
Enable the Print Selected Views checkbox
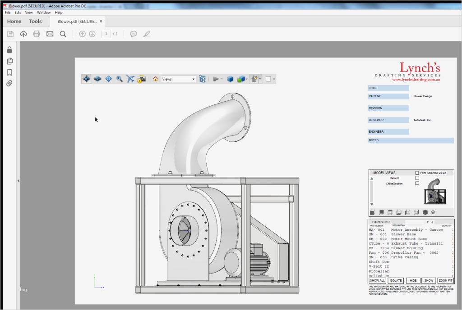coord(417,173)
